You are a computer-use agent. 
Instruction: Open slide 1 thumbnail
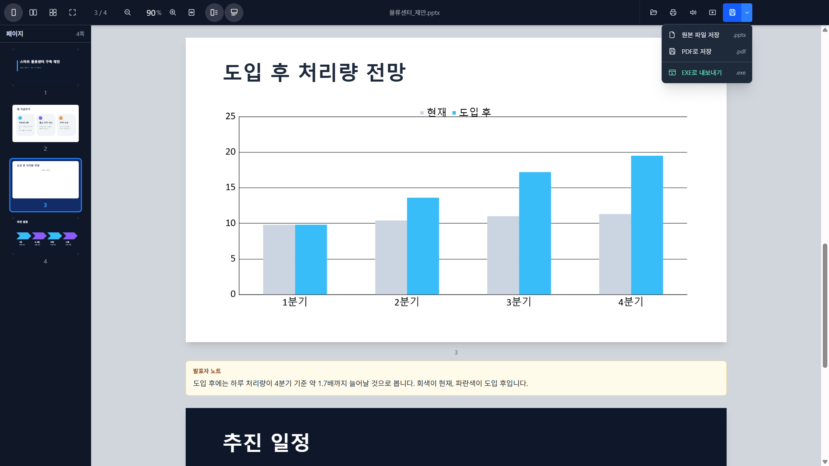click(x=46, y=68)
